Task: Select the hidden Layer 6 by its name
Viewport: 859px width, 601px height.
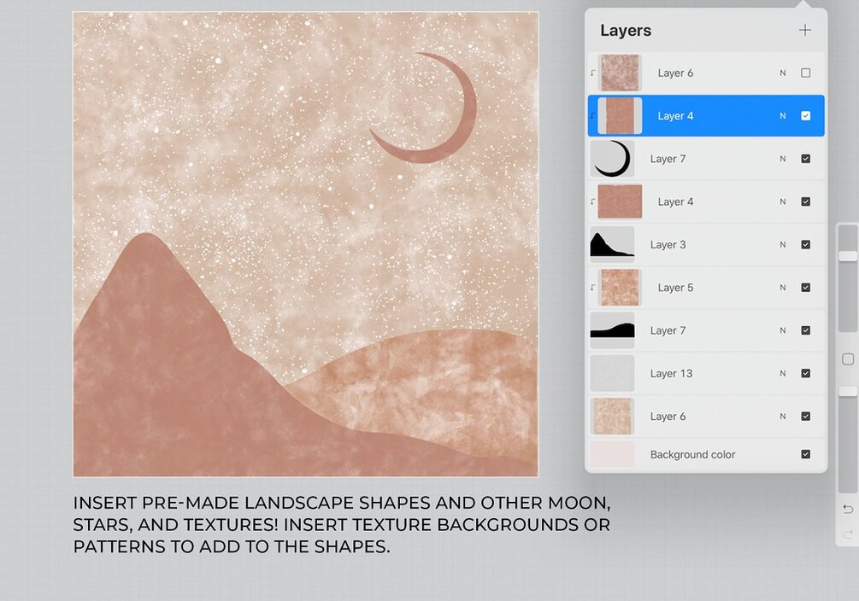Action: point(675,73)
